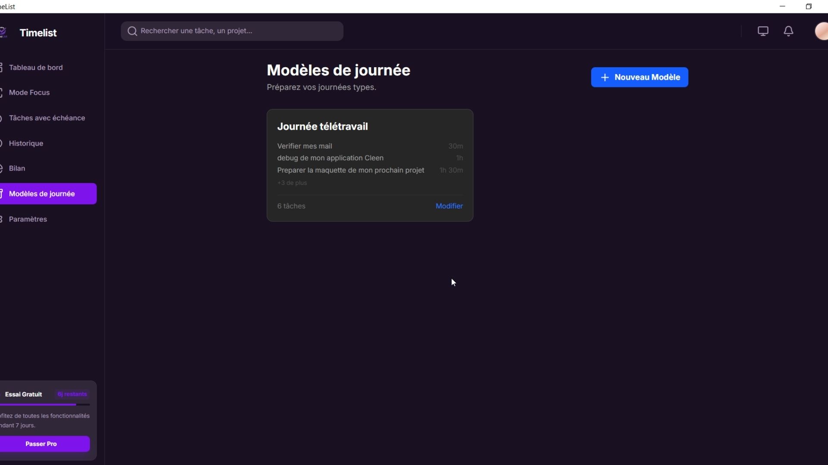This screenshot has width=828, height=465.
Task: Expand the +3 de plus task list
Action: click(x=292, y=183)
